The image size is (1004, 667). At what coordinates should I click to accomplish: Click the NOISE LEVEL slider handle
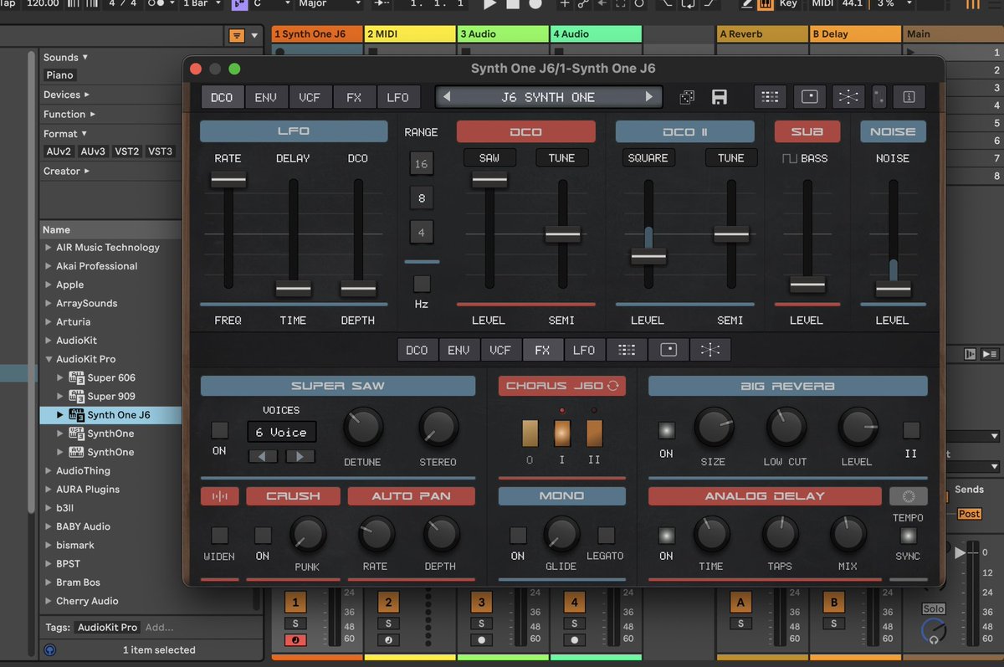coord(893,290)
